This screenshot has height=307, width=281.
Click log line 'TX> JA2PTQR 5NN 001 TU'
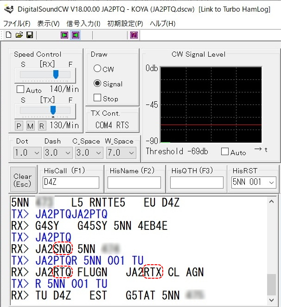(x=77, y=261)
